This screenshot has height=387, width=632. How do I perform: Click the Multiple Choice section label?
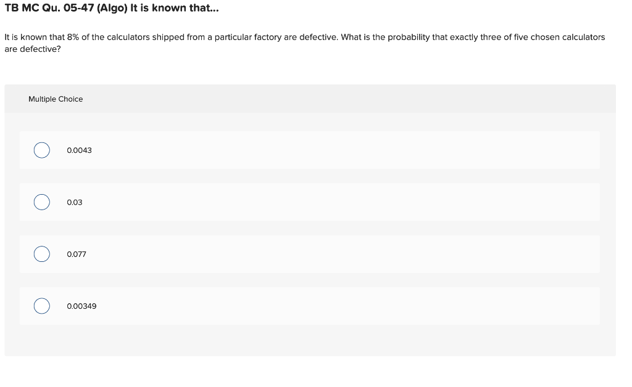coord(56,99)
